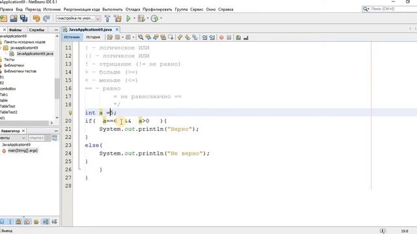Open the Правка menu
Screen dimensions: 417x234
[x=7, y=9]
